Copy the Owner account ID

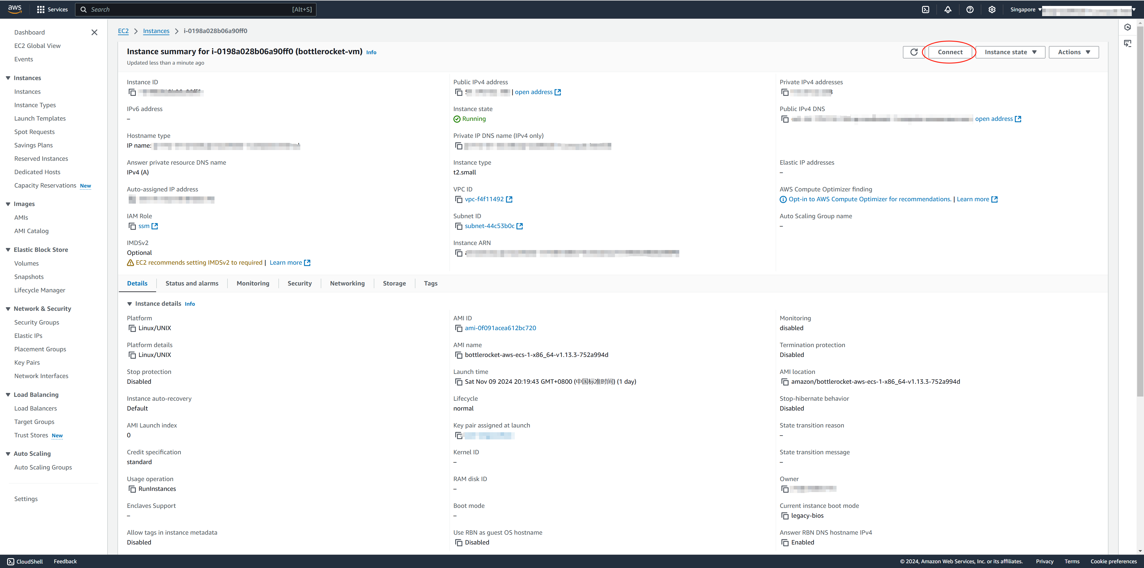(x=785, y=489)
